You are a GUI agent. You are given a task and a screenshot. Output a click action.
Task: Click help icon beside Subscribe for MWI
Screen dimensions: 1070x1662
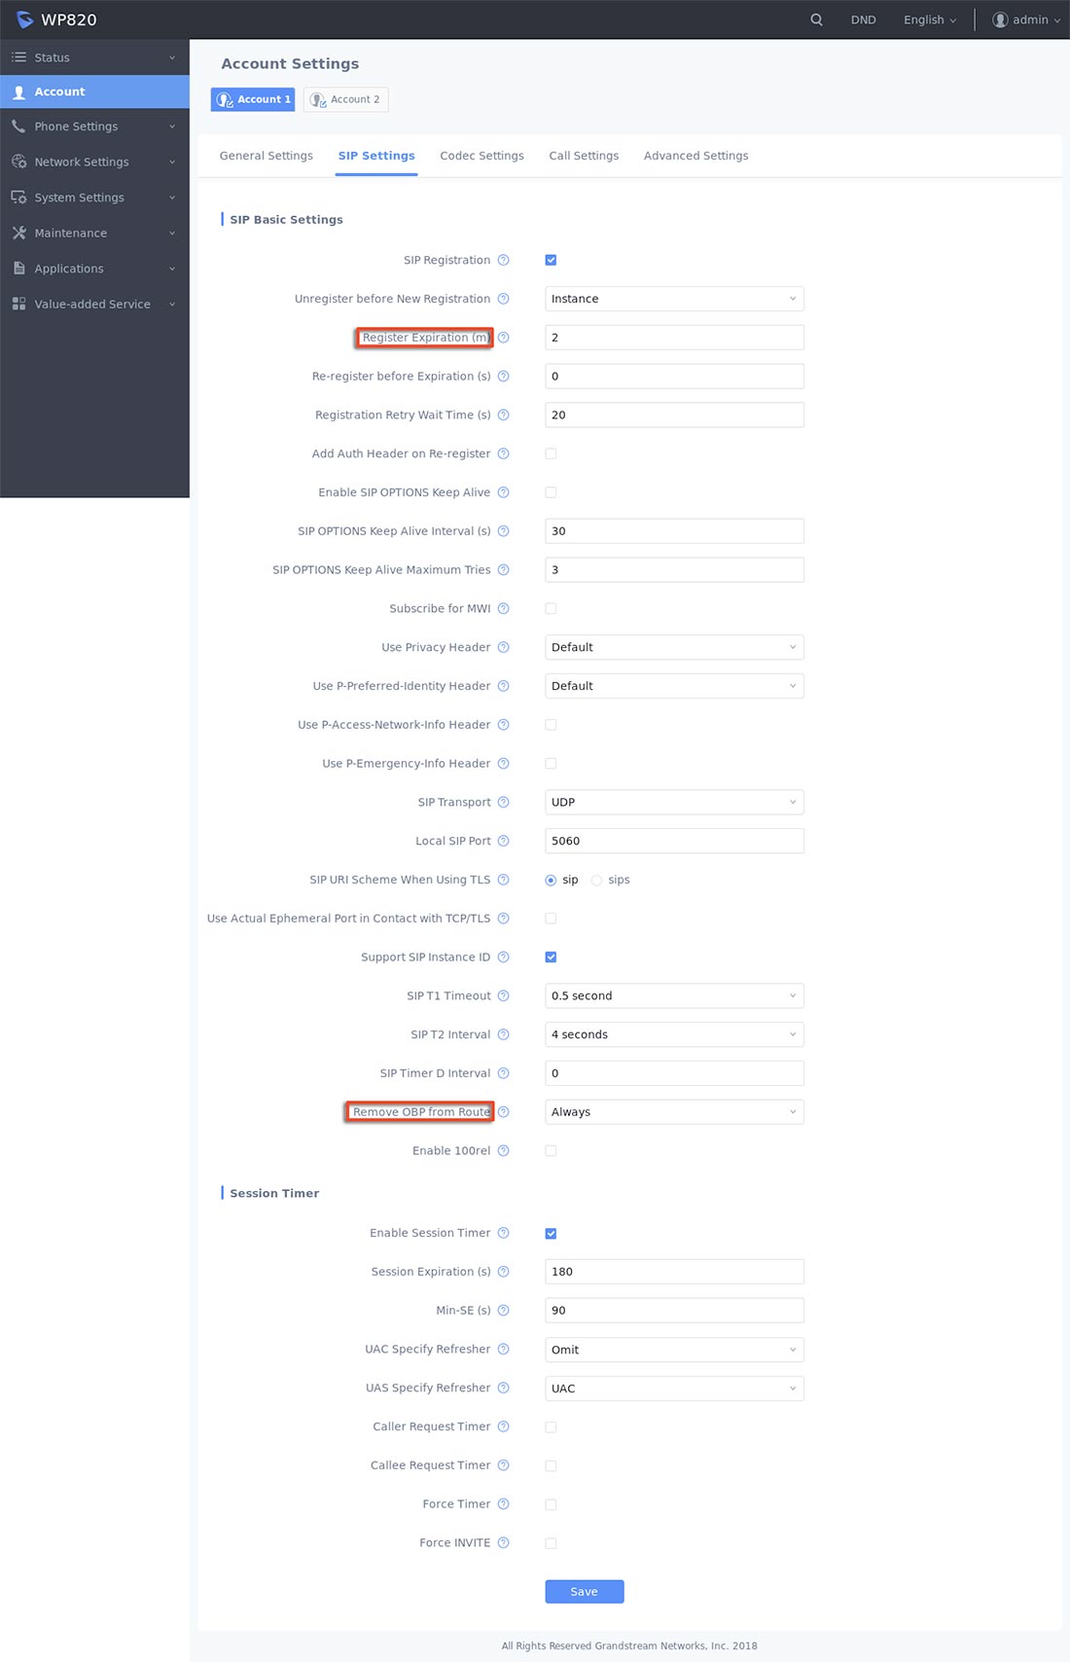tap(503, 608)
